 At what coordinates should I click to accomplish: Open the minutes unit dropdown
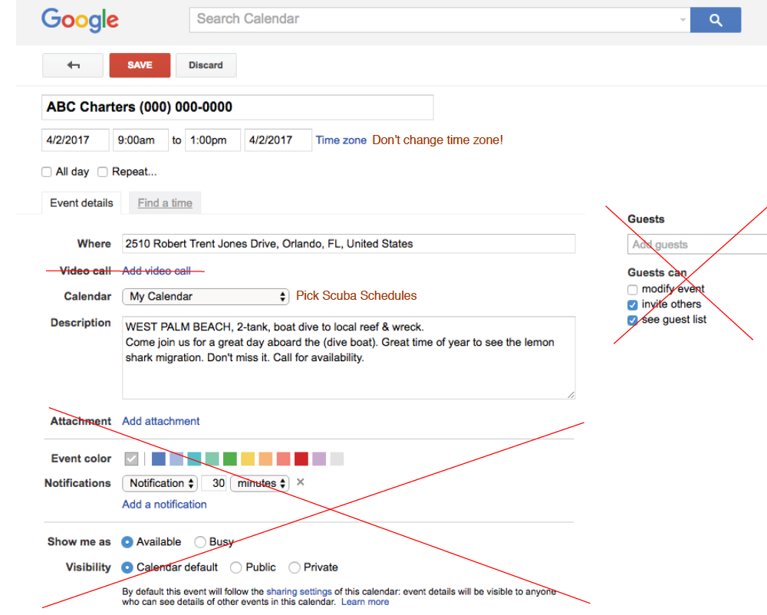pos(260,484)
